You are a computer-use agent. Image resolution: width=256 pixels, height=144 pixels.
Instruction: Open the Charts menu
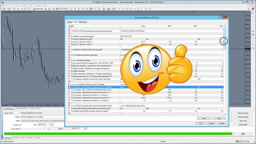pos(24,6)
